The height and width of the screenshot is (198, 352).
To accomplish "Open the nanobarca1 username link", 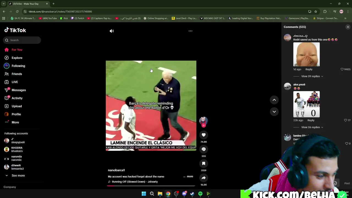I will (x=116, y=170).
